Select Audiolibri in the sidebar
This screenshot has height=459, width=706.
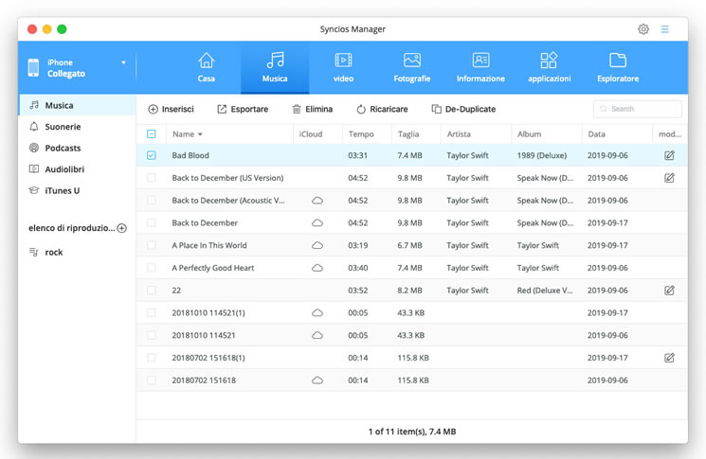point(77,169)
